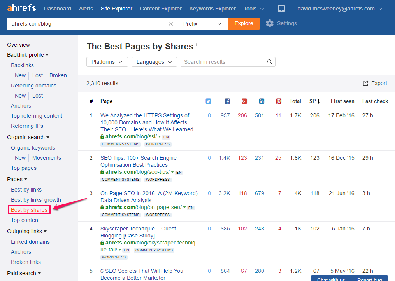Open the Prefix mode dropdown
This screenshot has width=395, height=281.
click(x=202, y=24)
